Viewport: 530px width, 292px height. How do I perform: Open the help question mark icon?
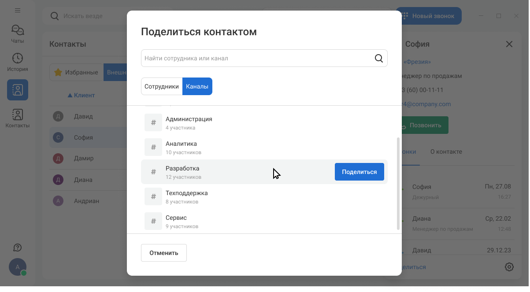tap(18, 248)
